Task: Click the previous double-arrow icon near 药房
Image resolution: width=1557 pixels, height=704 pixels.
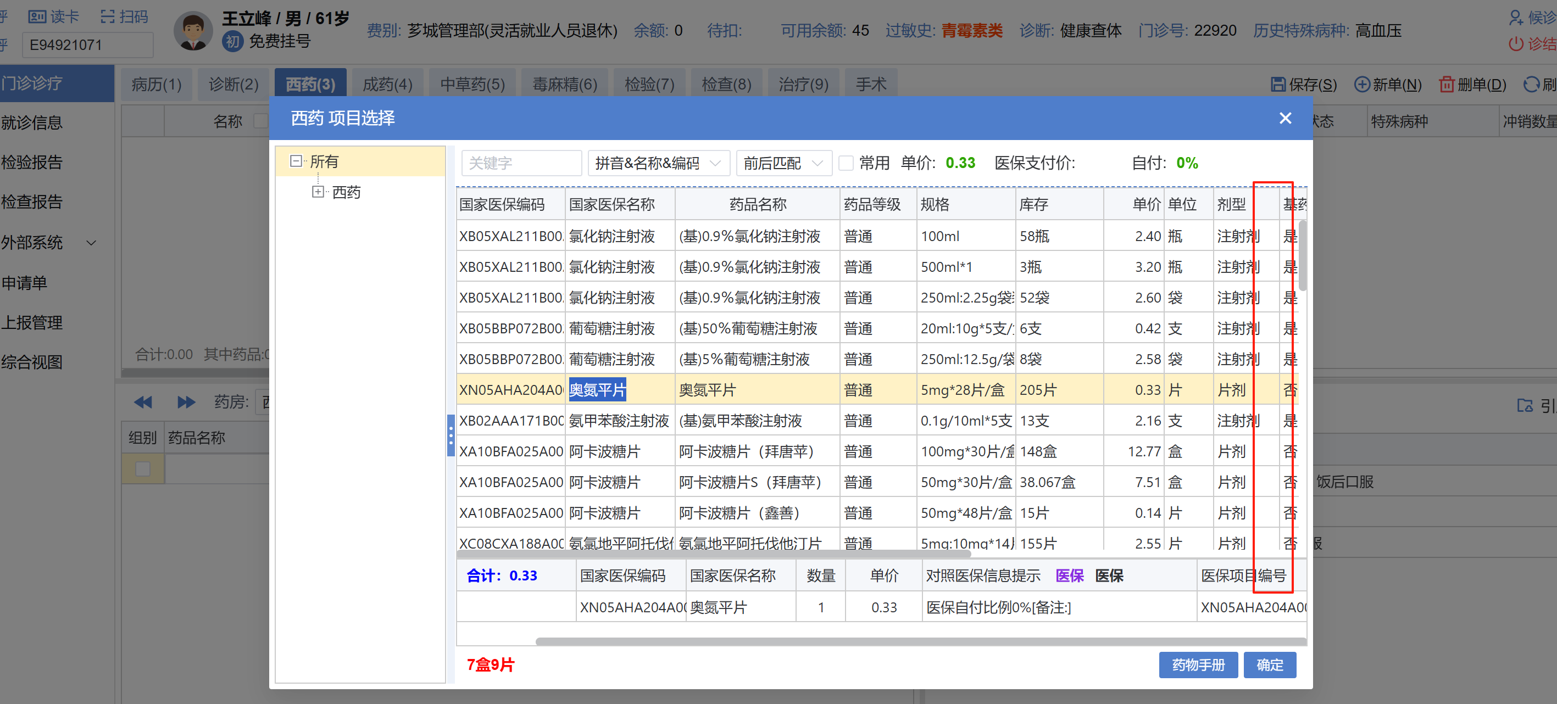Action: (x=143, y=402)
